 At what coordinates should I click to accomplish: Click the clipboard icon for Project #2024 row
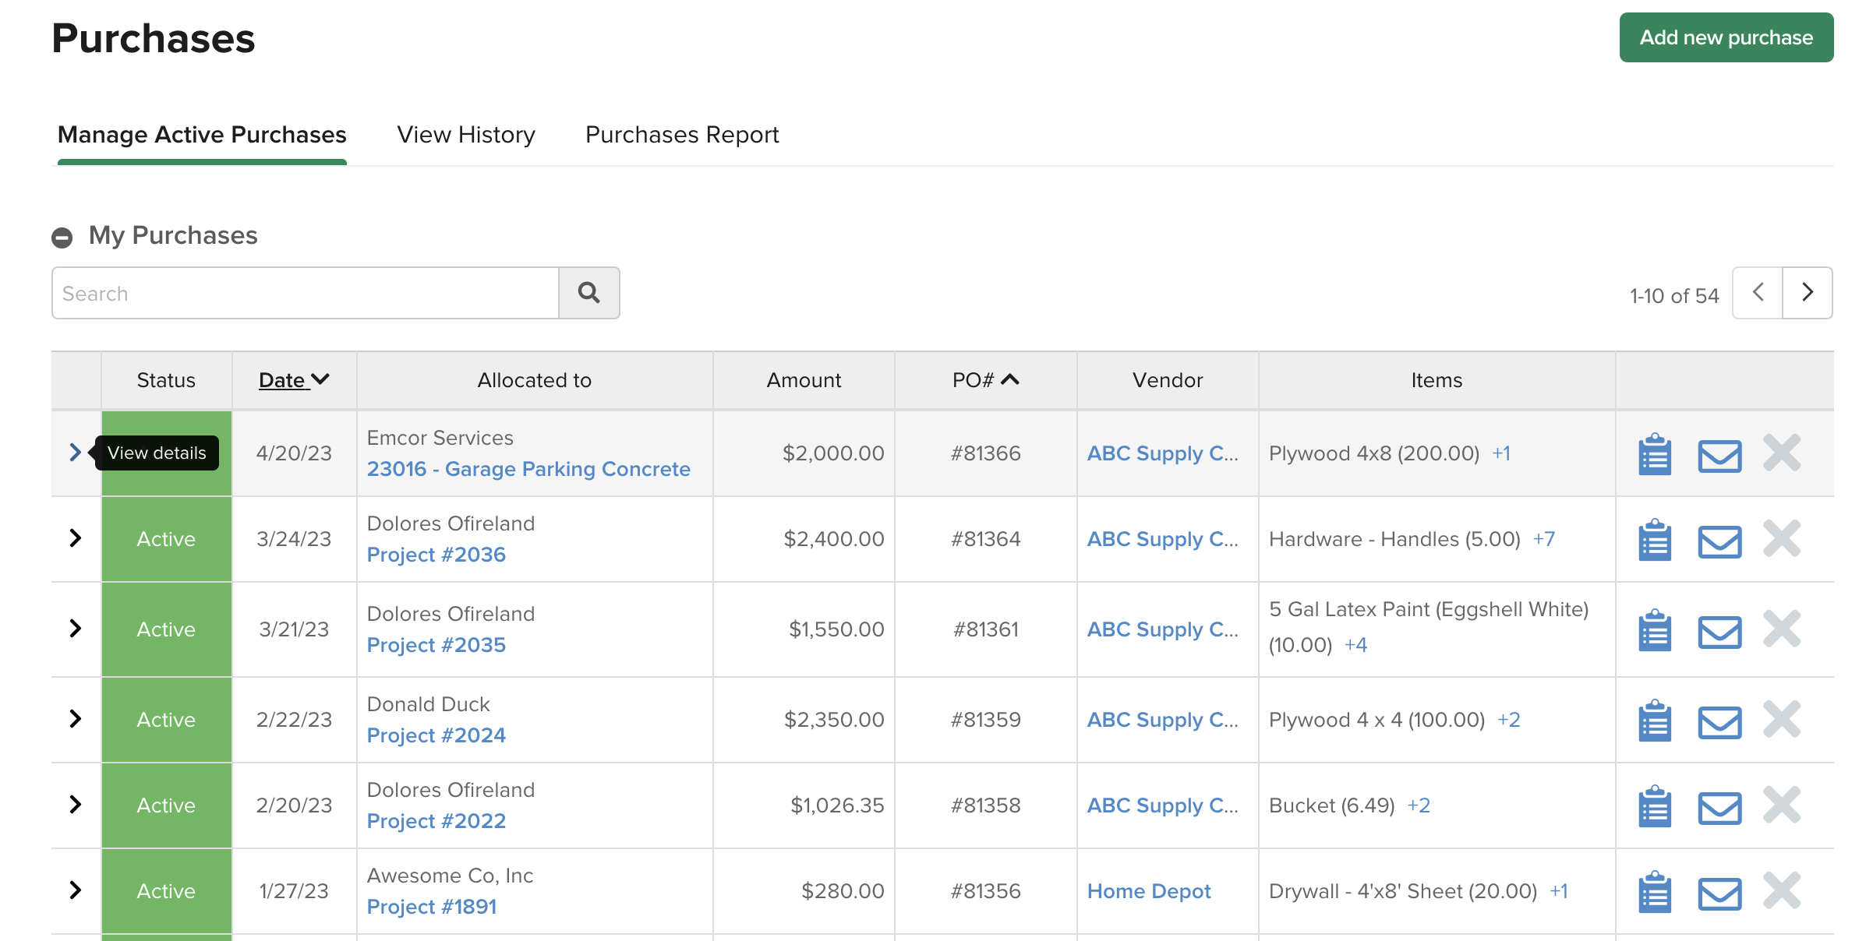[x=1654, y=721]
